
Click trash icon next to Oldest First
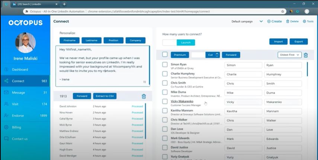[x=306, y=55]
